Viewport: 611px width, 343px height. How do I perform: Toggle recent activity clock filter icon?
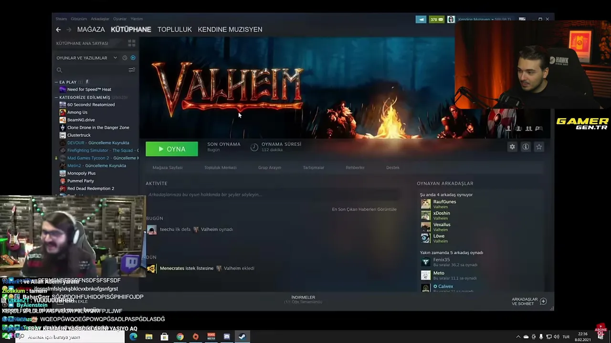pyautogui.click(x=125, y=58)
